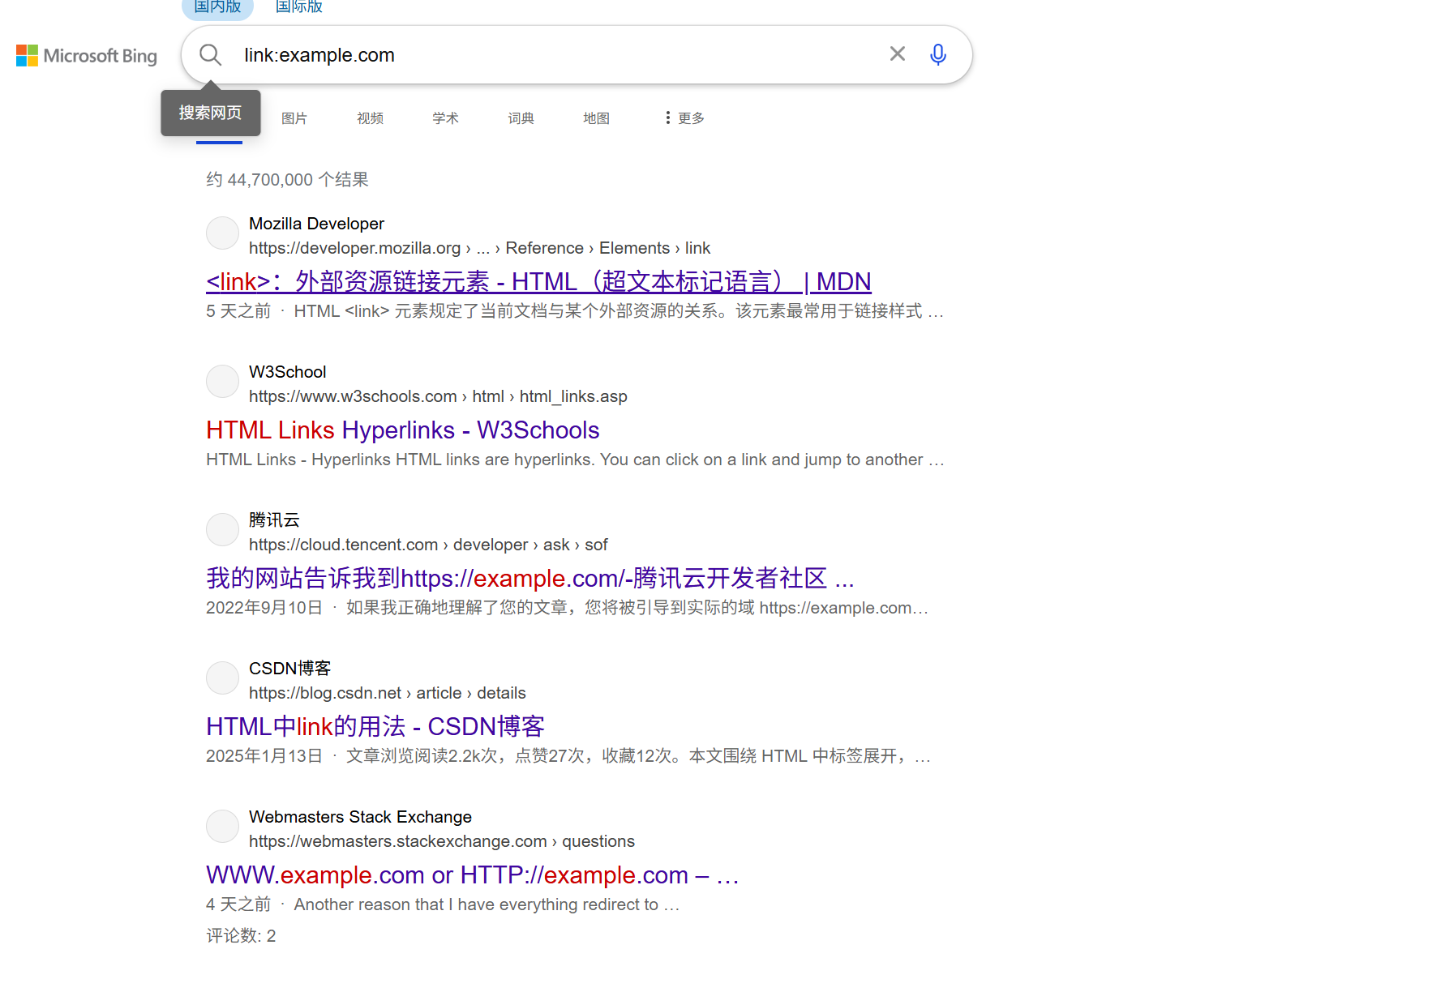Expand the breadcrumb under developer.mozilla.org
The height and width of the screenshot is (992, 1432).
click(483, 248)
